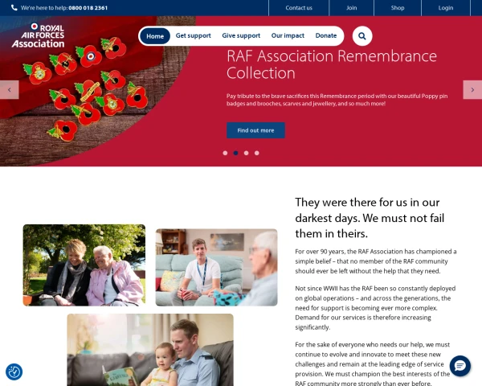The width and height of the screenshot is (482, 386).
Task: Open the Donate navigation item
Action: tap(326, 35)
